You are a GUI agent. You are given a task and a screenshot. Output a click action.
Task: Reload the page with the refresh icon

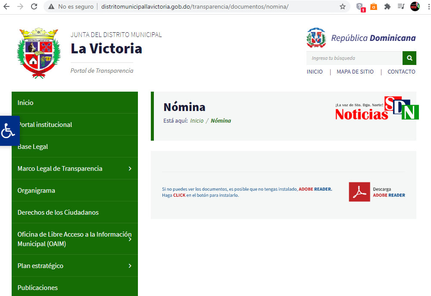[34, 6]
